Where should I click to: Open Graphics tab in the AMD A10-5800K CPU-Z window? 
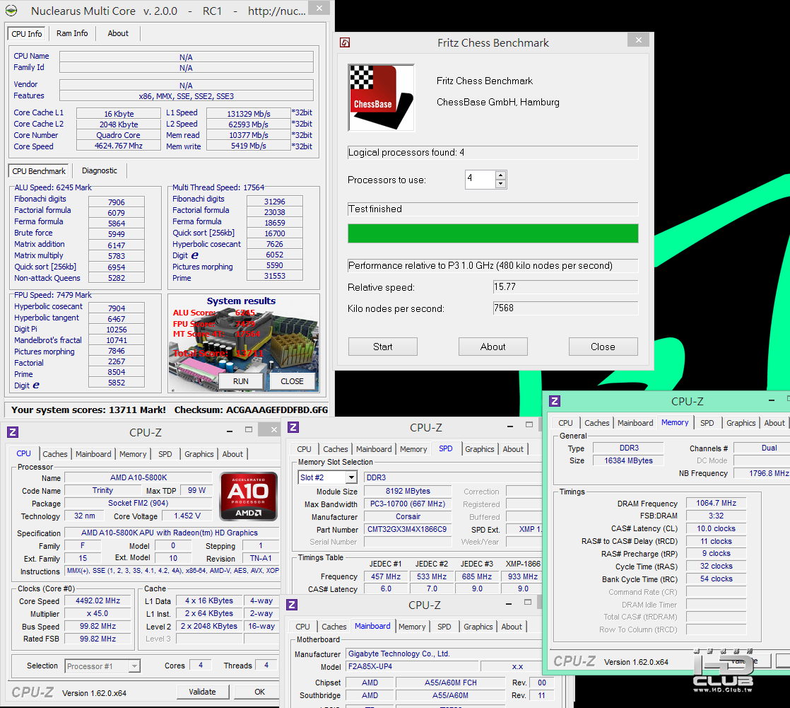pyautogui.click(x=199, y=454)
